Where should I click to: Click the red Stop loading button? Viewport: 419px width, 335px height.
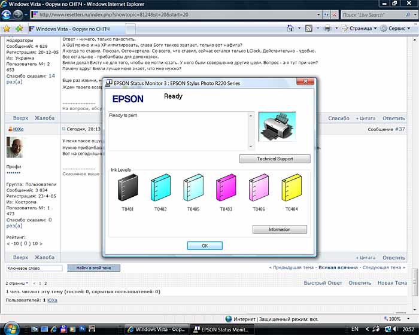tap(334, 15)
